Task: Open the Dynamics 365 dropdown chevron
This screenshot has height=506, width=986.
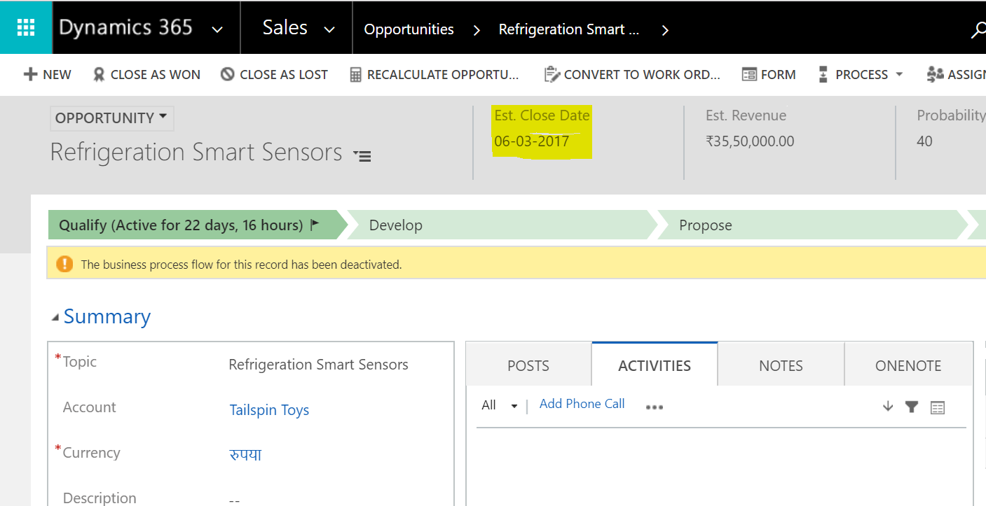Action: point(217,29)
